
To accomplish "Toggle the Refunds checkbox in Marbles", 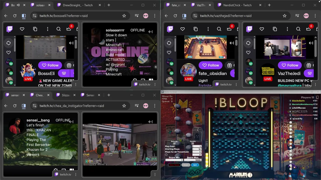I will coord(174,143).
